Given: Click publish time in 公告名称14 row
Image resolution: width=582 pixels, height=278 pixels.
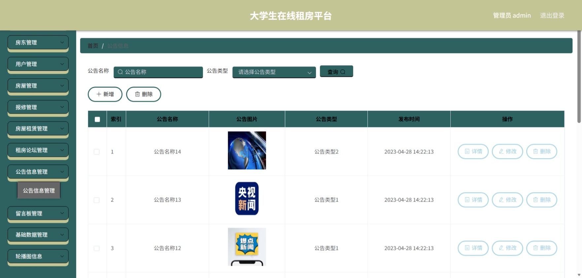Looking at the screenshot, I should click(409, 152).
